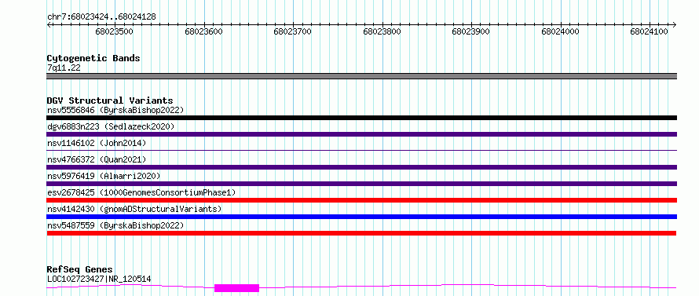This screenshot has width=699, height=296.
Task: Open variant nsv1146102 (John2014) label
Action: [97, 143]
